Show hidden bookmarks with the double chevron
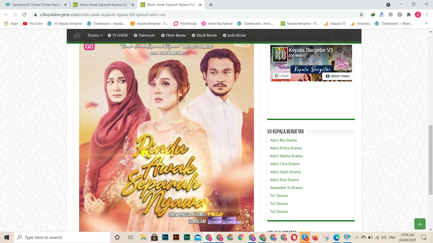Screen dimensions: 433x243 426,24
